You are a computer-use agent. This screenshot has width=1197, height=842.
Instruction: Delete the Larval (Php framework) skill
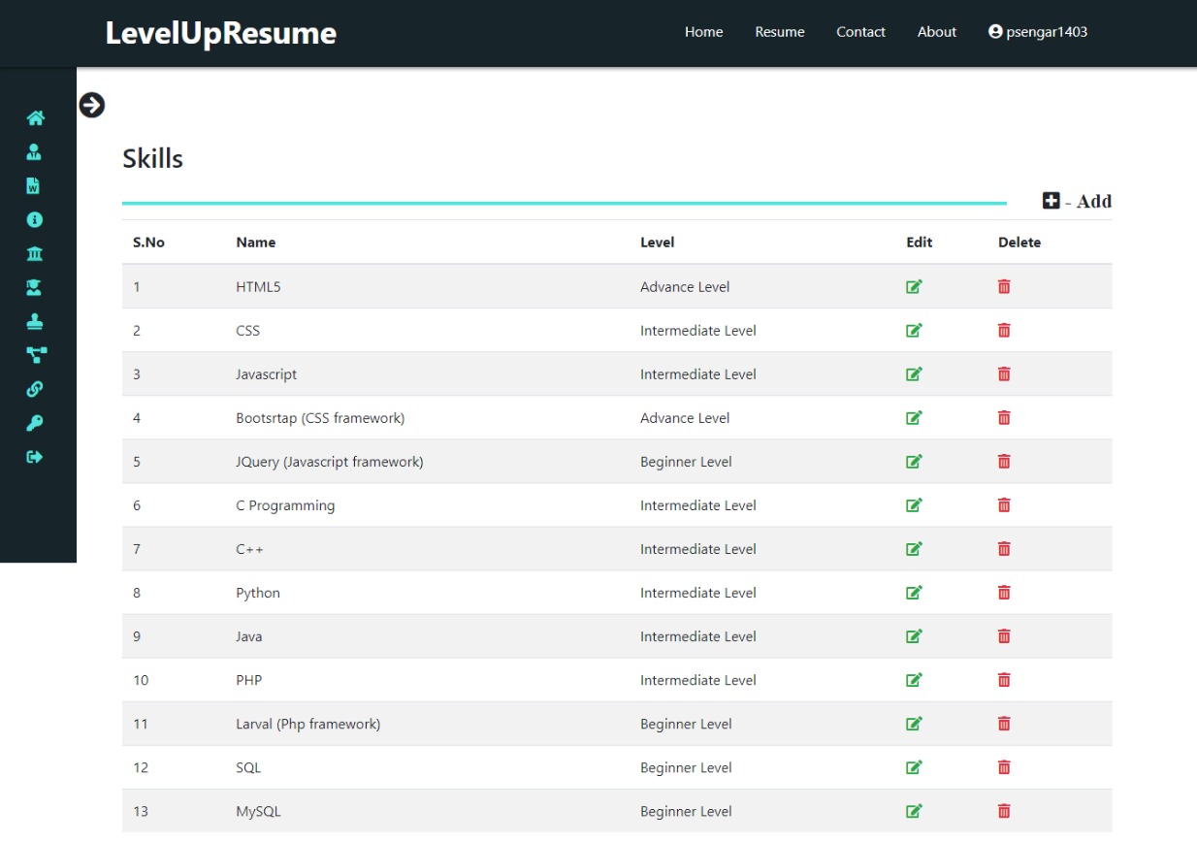1004,723
